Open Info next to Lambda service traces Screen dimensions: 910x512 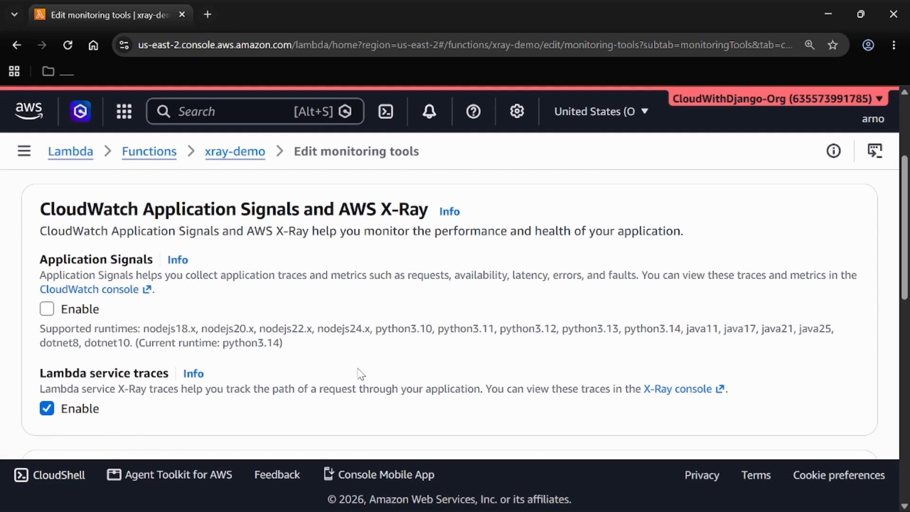point(193,374)
